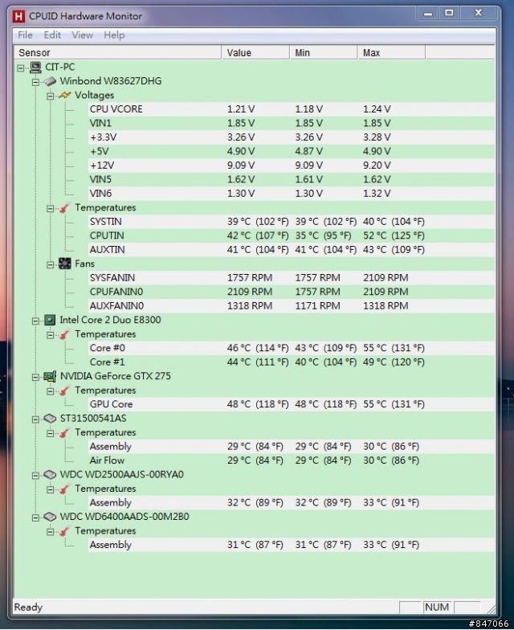
Task: Click the CIT-PC computer icon
Action: coord(35,67)
